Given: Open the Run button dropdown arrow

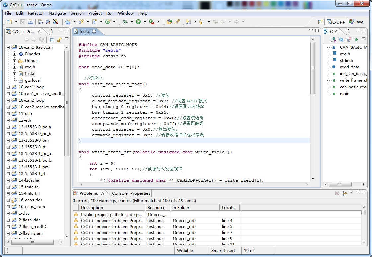Looking at the screenshot, I should tap(145, 22).
